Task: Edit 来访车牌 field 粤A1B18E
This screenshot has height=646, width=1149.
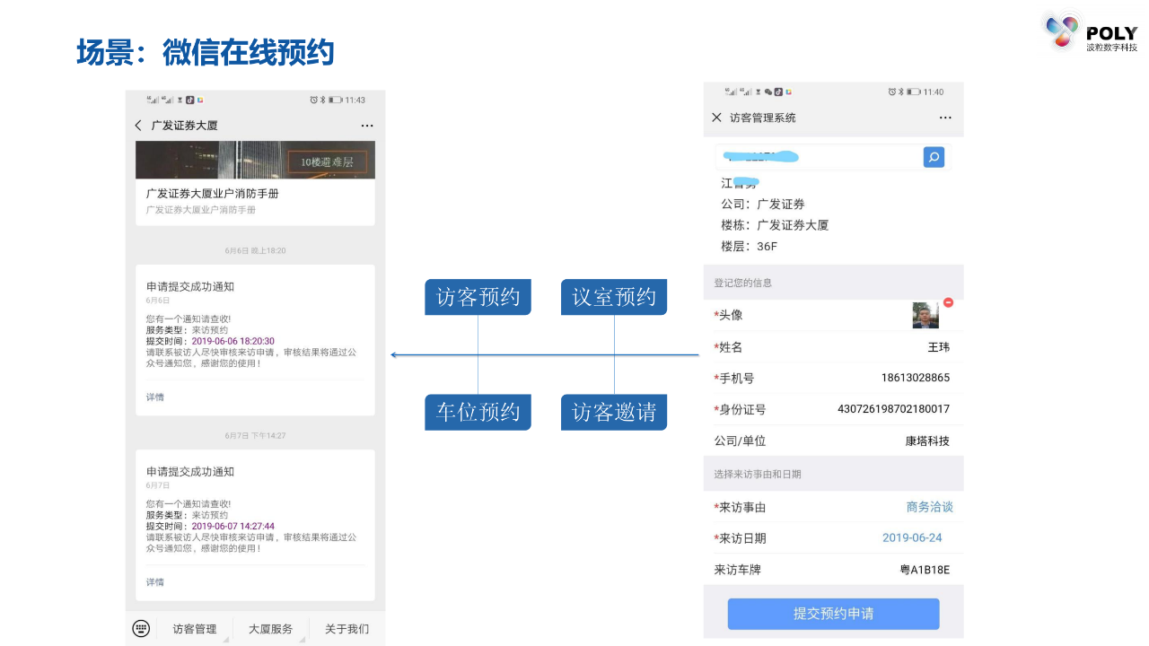Action: pos(925,570)
